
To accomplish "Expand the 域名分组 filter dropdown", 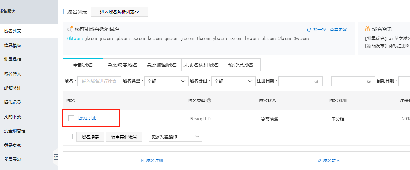I will pos(233,81).
